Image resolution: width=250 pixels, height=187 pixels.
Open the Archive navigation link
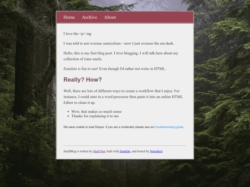89,17
